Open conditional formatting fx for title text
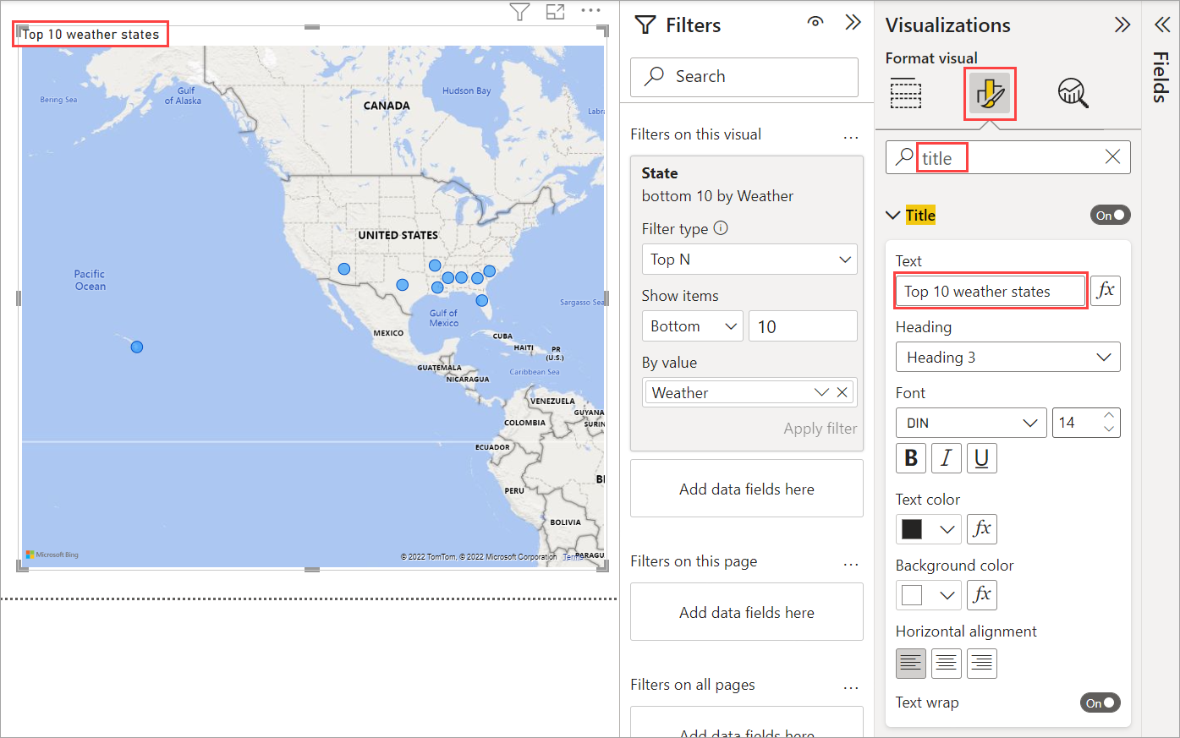Viewport: 1180px width, 738px height. click(x=1105, y=291)
